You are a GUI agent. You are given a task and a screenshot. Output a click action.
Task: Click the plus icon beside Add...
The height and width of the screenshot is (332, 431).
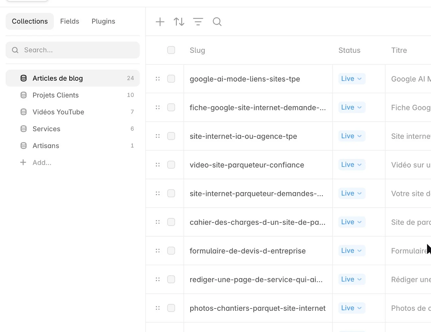point(23,162)
